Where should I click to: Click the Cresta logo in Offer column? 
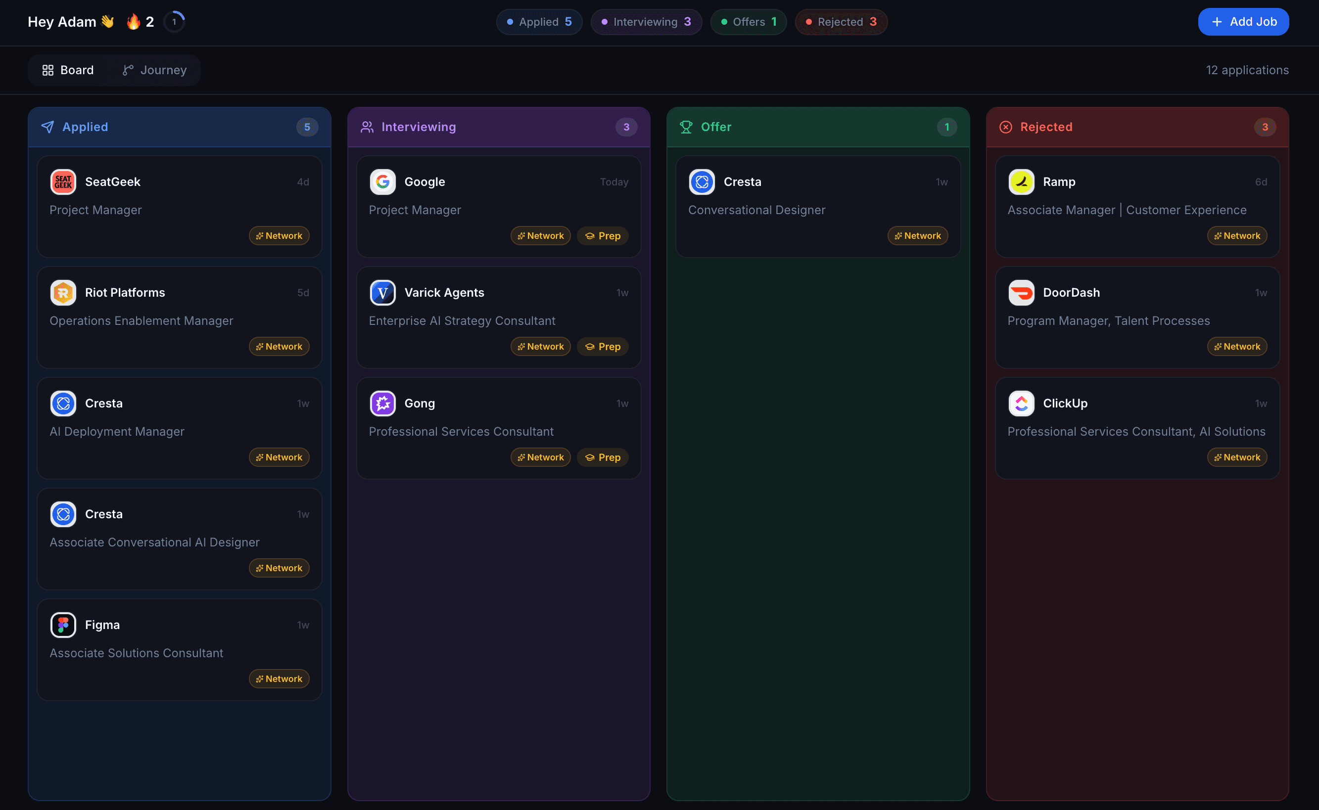[702, 182]
